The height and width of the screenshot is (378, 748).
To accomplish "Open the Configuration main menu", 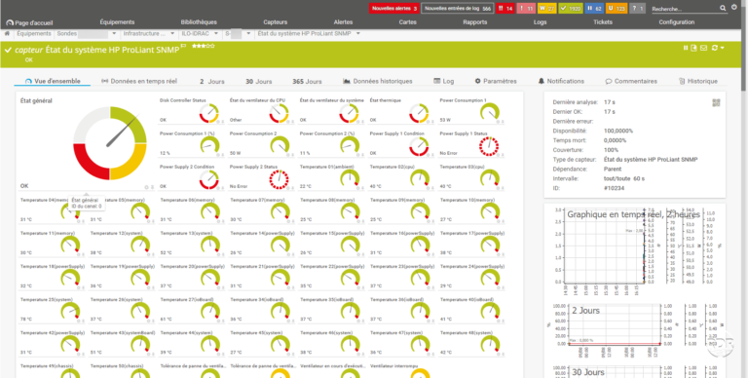I will [x=677, y=22].
